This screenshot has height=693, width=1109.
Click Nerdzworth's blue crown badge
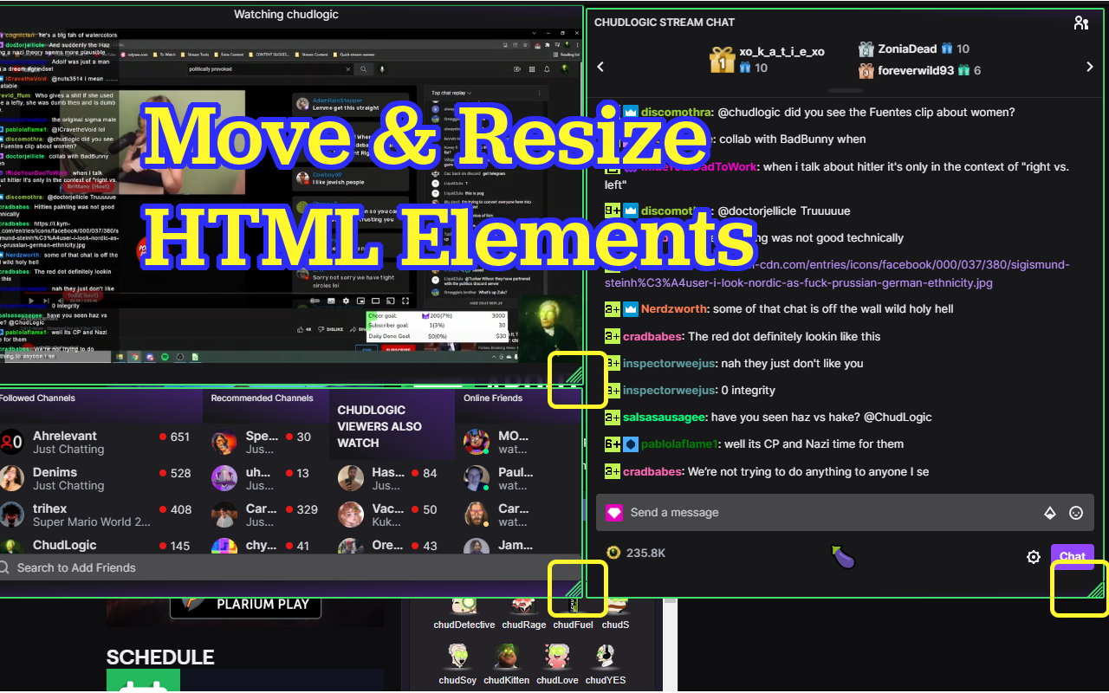[x=631, y=308]
